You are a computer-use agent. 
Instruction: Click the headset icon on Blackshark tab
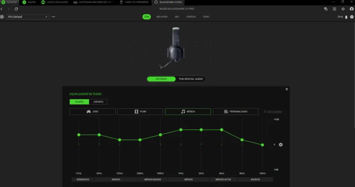[156, 2]
